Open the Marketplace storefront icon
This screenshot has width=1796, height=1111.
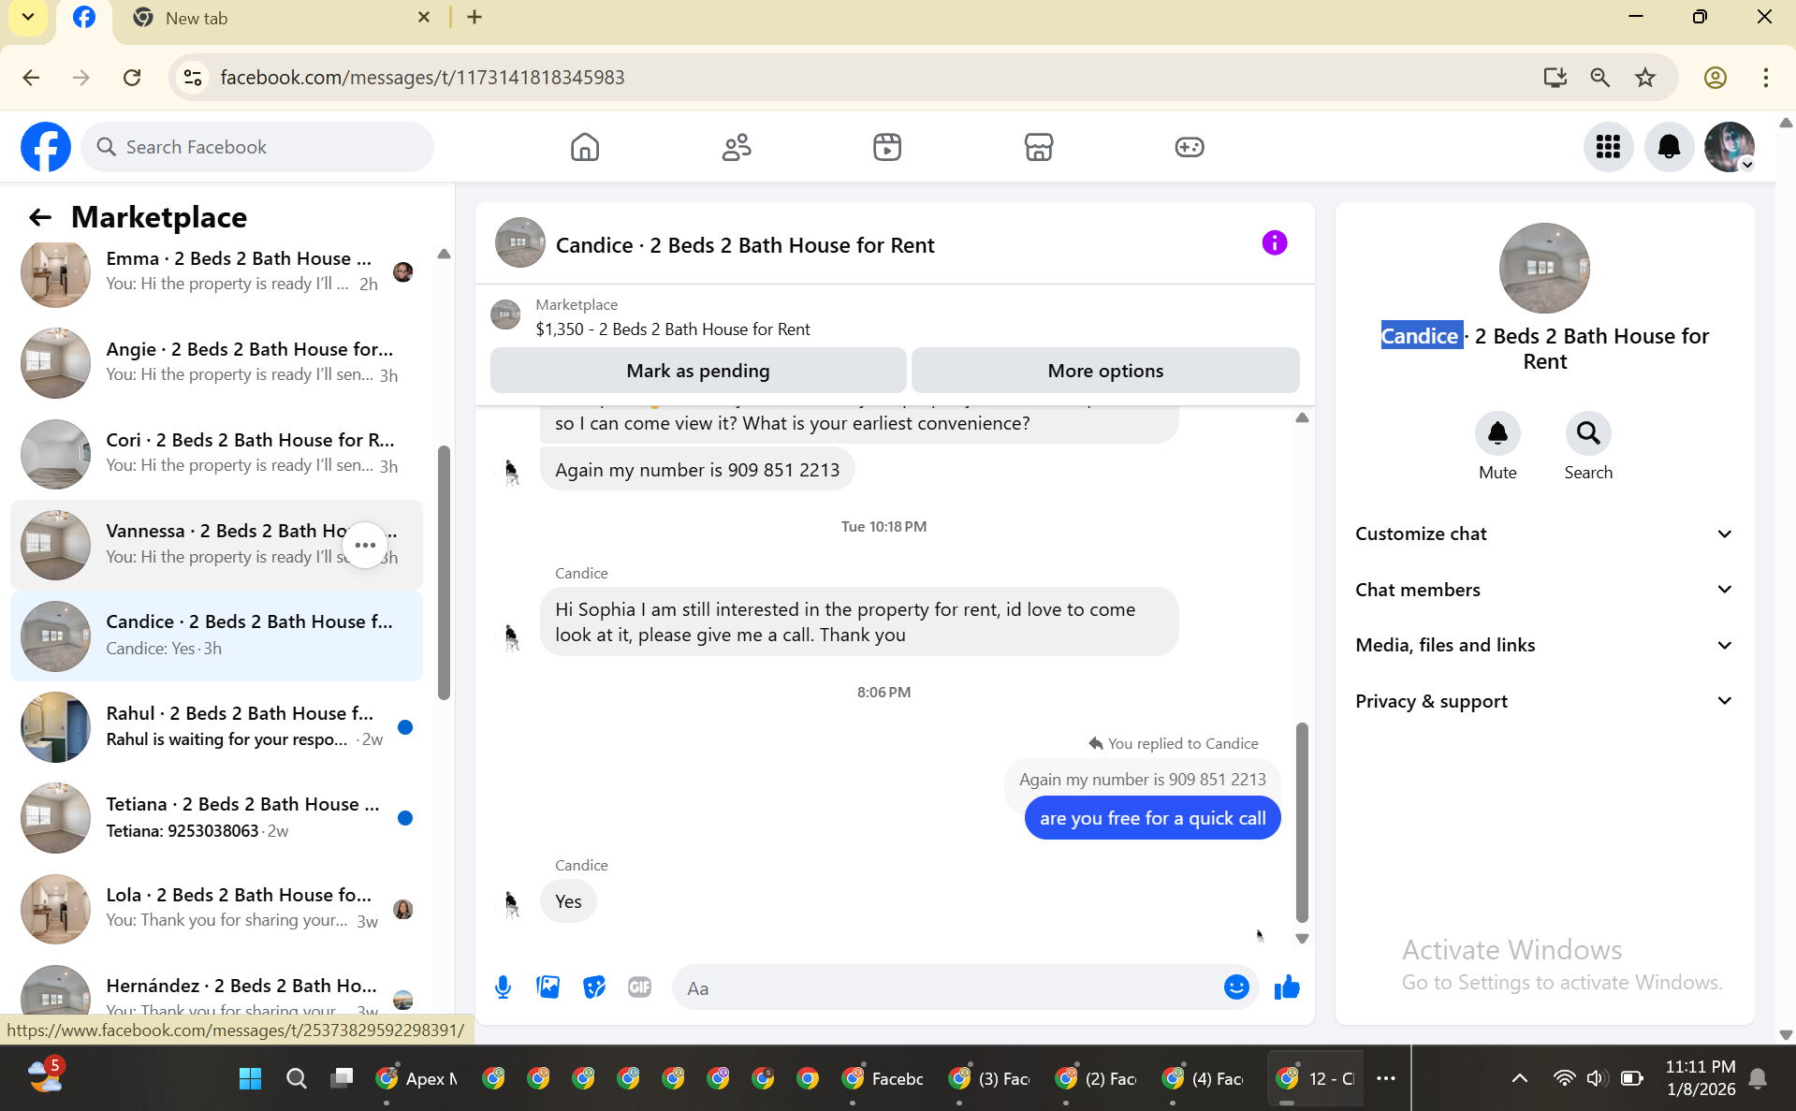click(x=1039, y=147)
